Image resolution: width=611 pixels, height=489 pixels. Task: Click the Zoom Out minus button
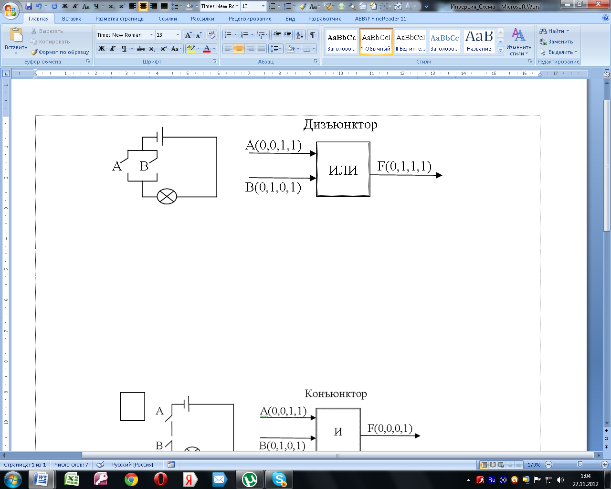pyautogui.click(x=548, y=465)
